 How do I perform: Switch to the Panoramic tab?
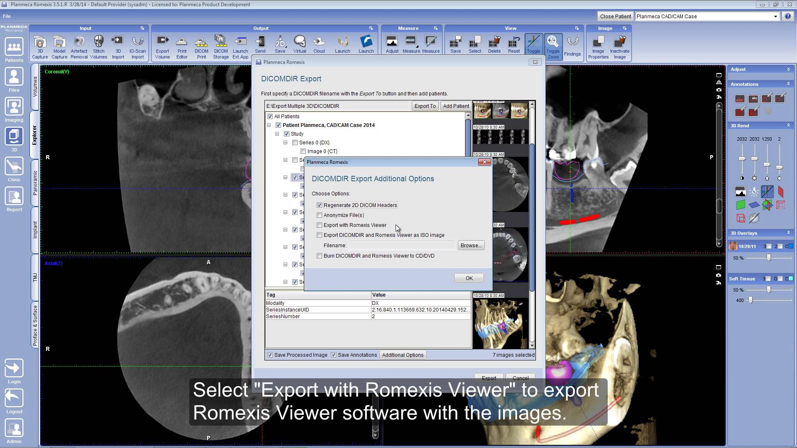(x=35, y=183)
